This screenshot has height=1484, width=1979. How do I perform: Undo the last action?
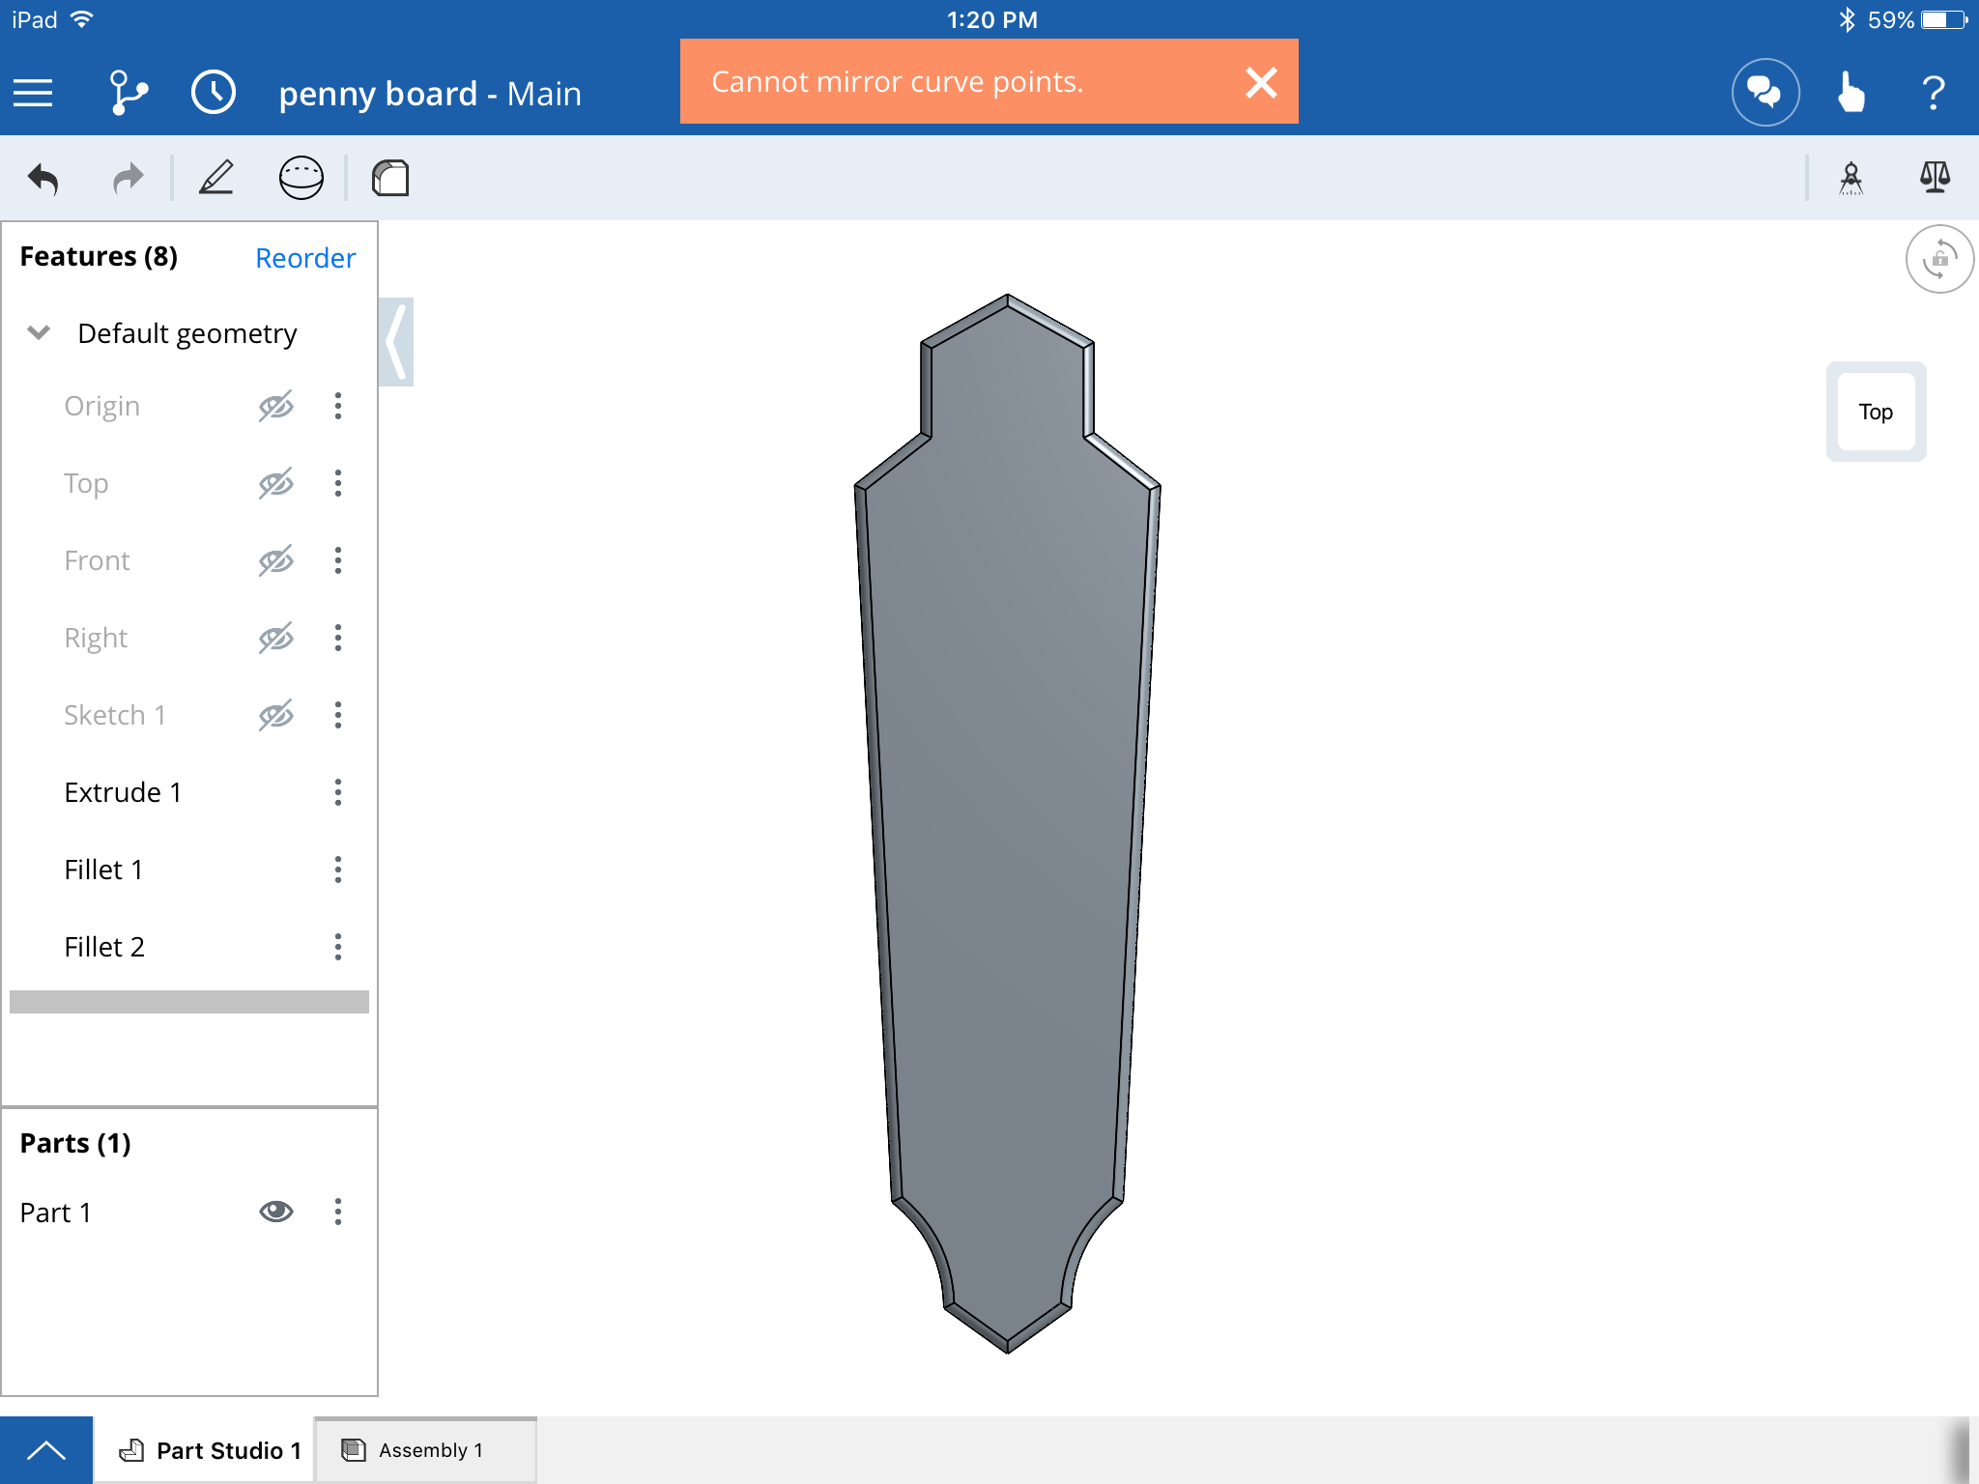[43, 178]
